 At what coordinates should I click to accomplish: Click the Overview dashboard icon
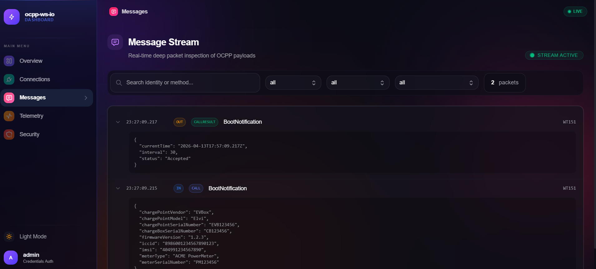(x=9, y=61)
